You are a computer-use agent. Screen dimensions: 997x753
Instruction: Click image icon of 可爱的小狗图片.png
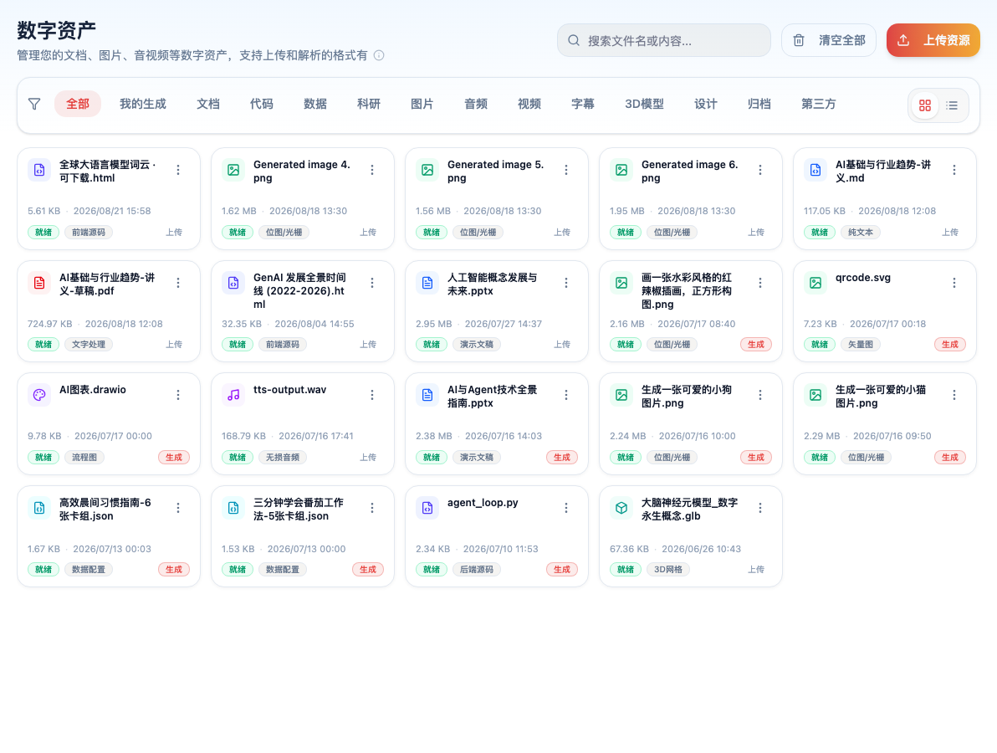[621, 395]
